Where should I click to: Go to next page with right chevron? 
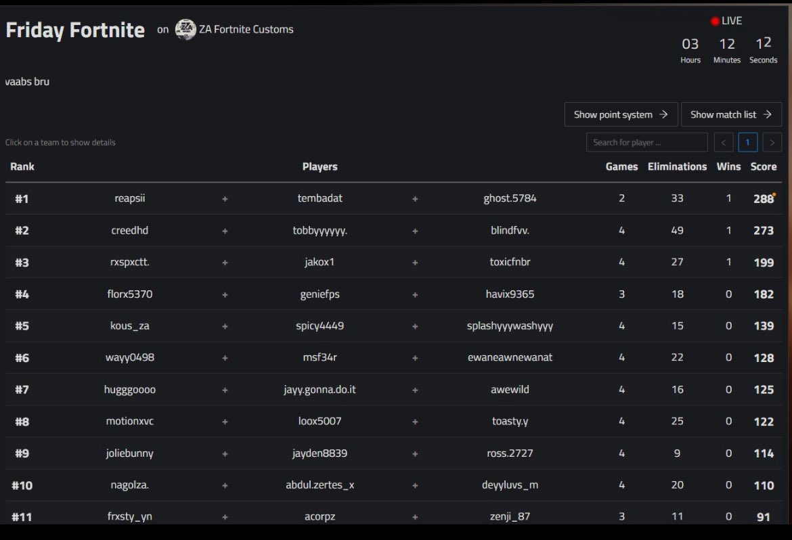(x=772, y=143)
